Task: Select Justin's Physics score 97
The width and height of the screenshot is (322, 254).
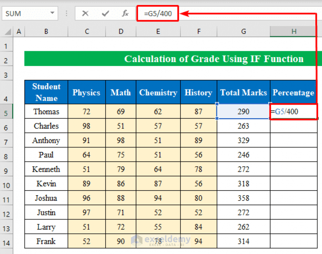Action: click(x=86, y=212)
